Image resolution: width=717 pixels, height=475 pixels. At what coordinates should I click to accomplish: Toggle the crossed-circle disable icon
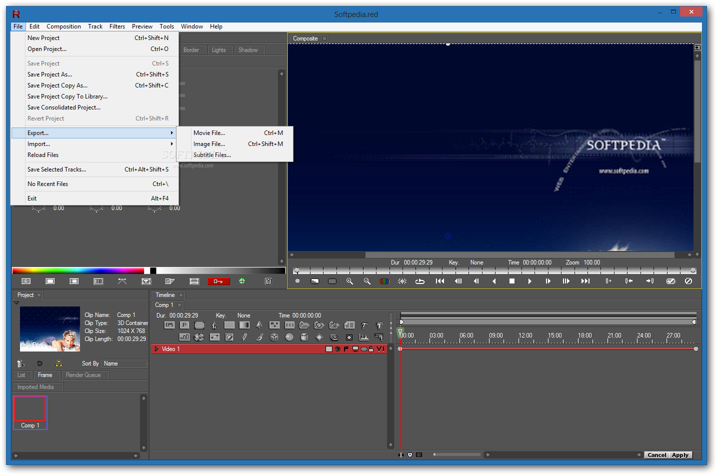(x=688, y=281)
